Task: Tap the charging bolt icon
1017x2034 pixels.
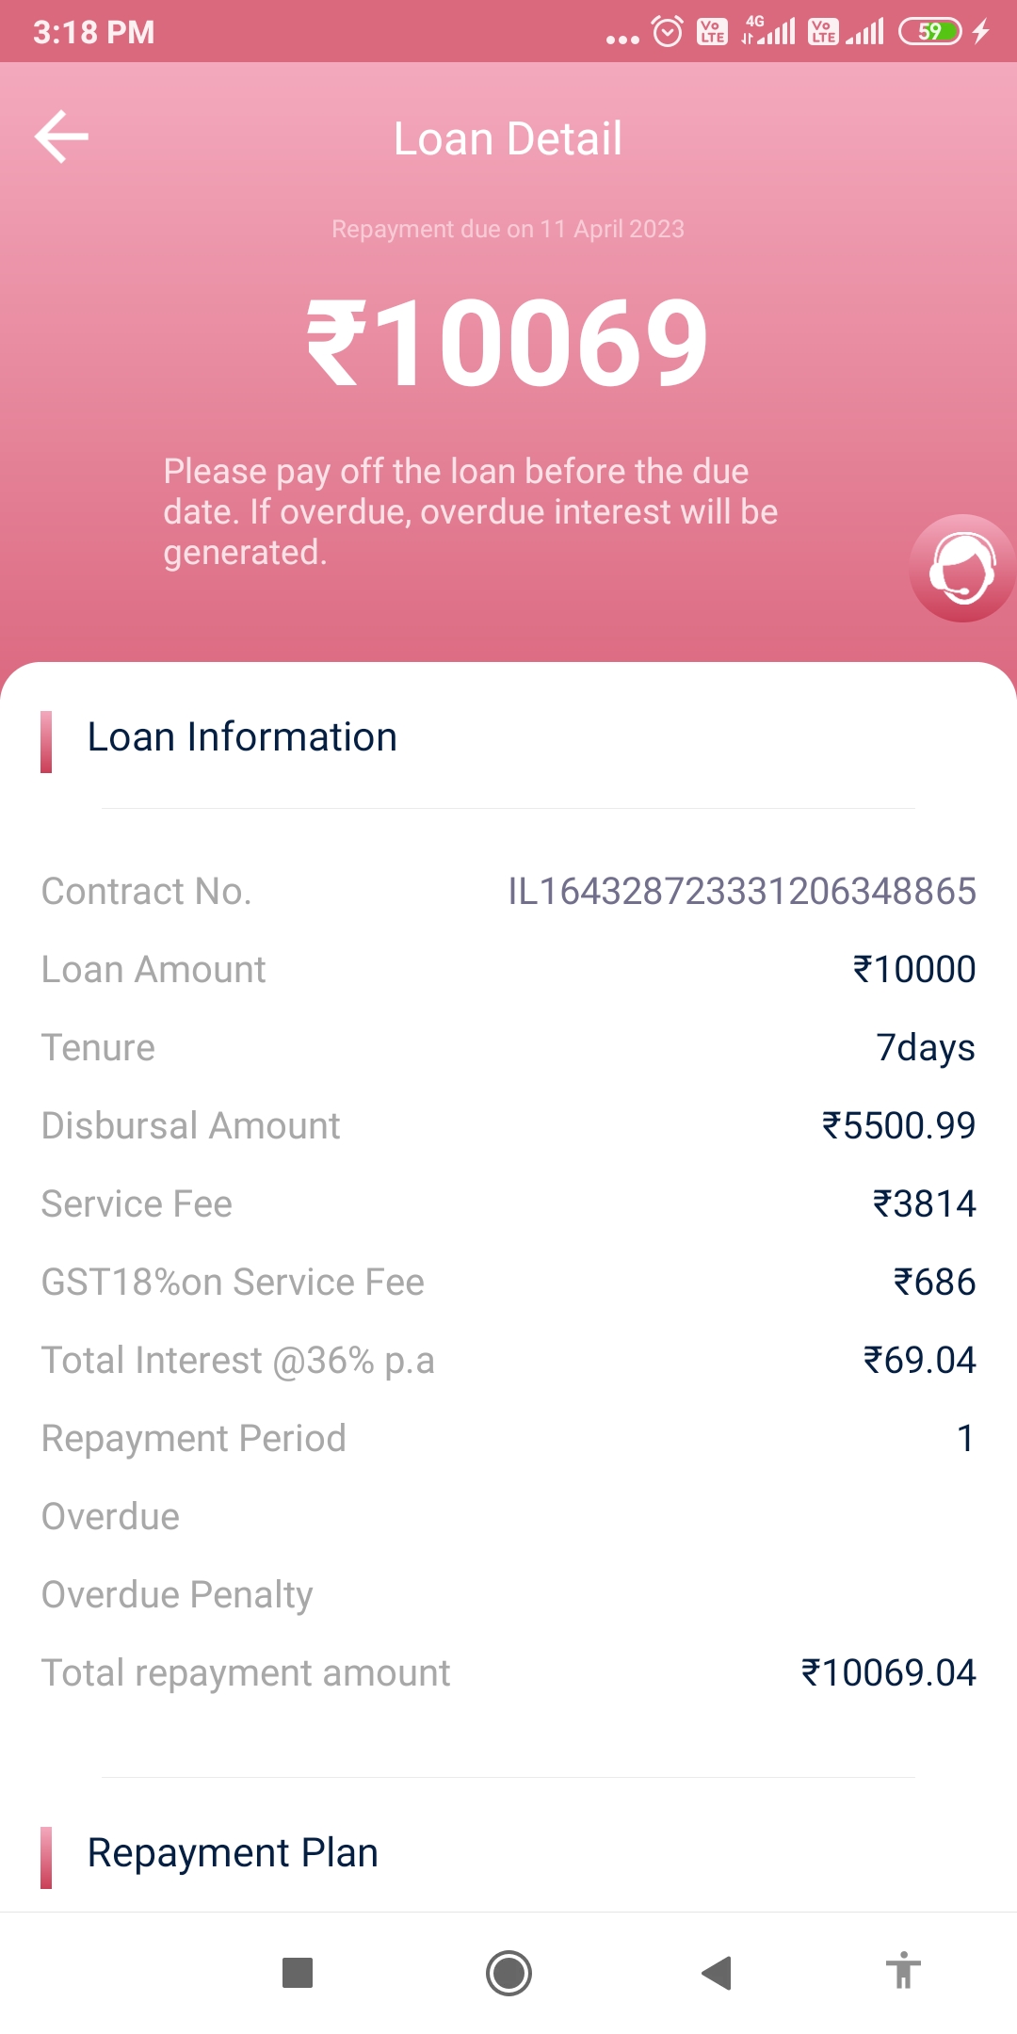Action: click(x=981, y=32)
